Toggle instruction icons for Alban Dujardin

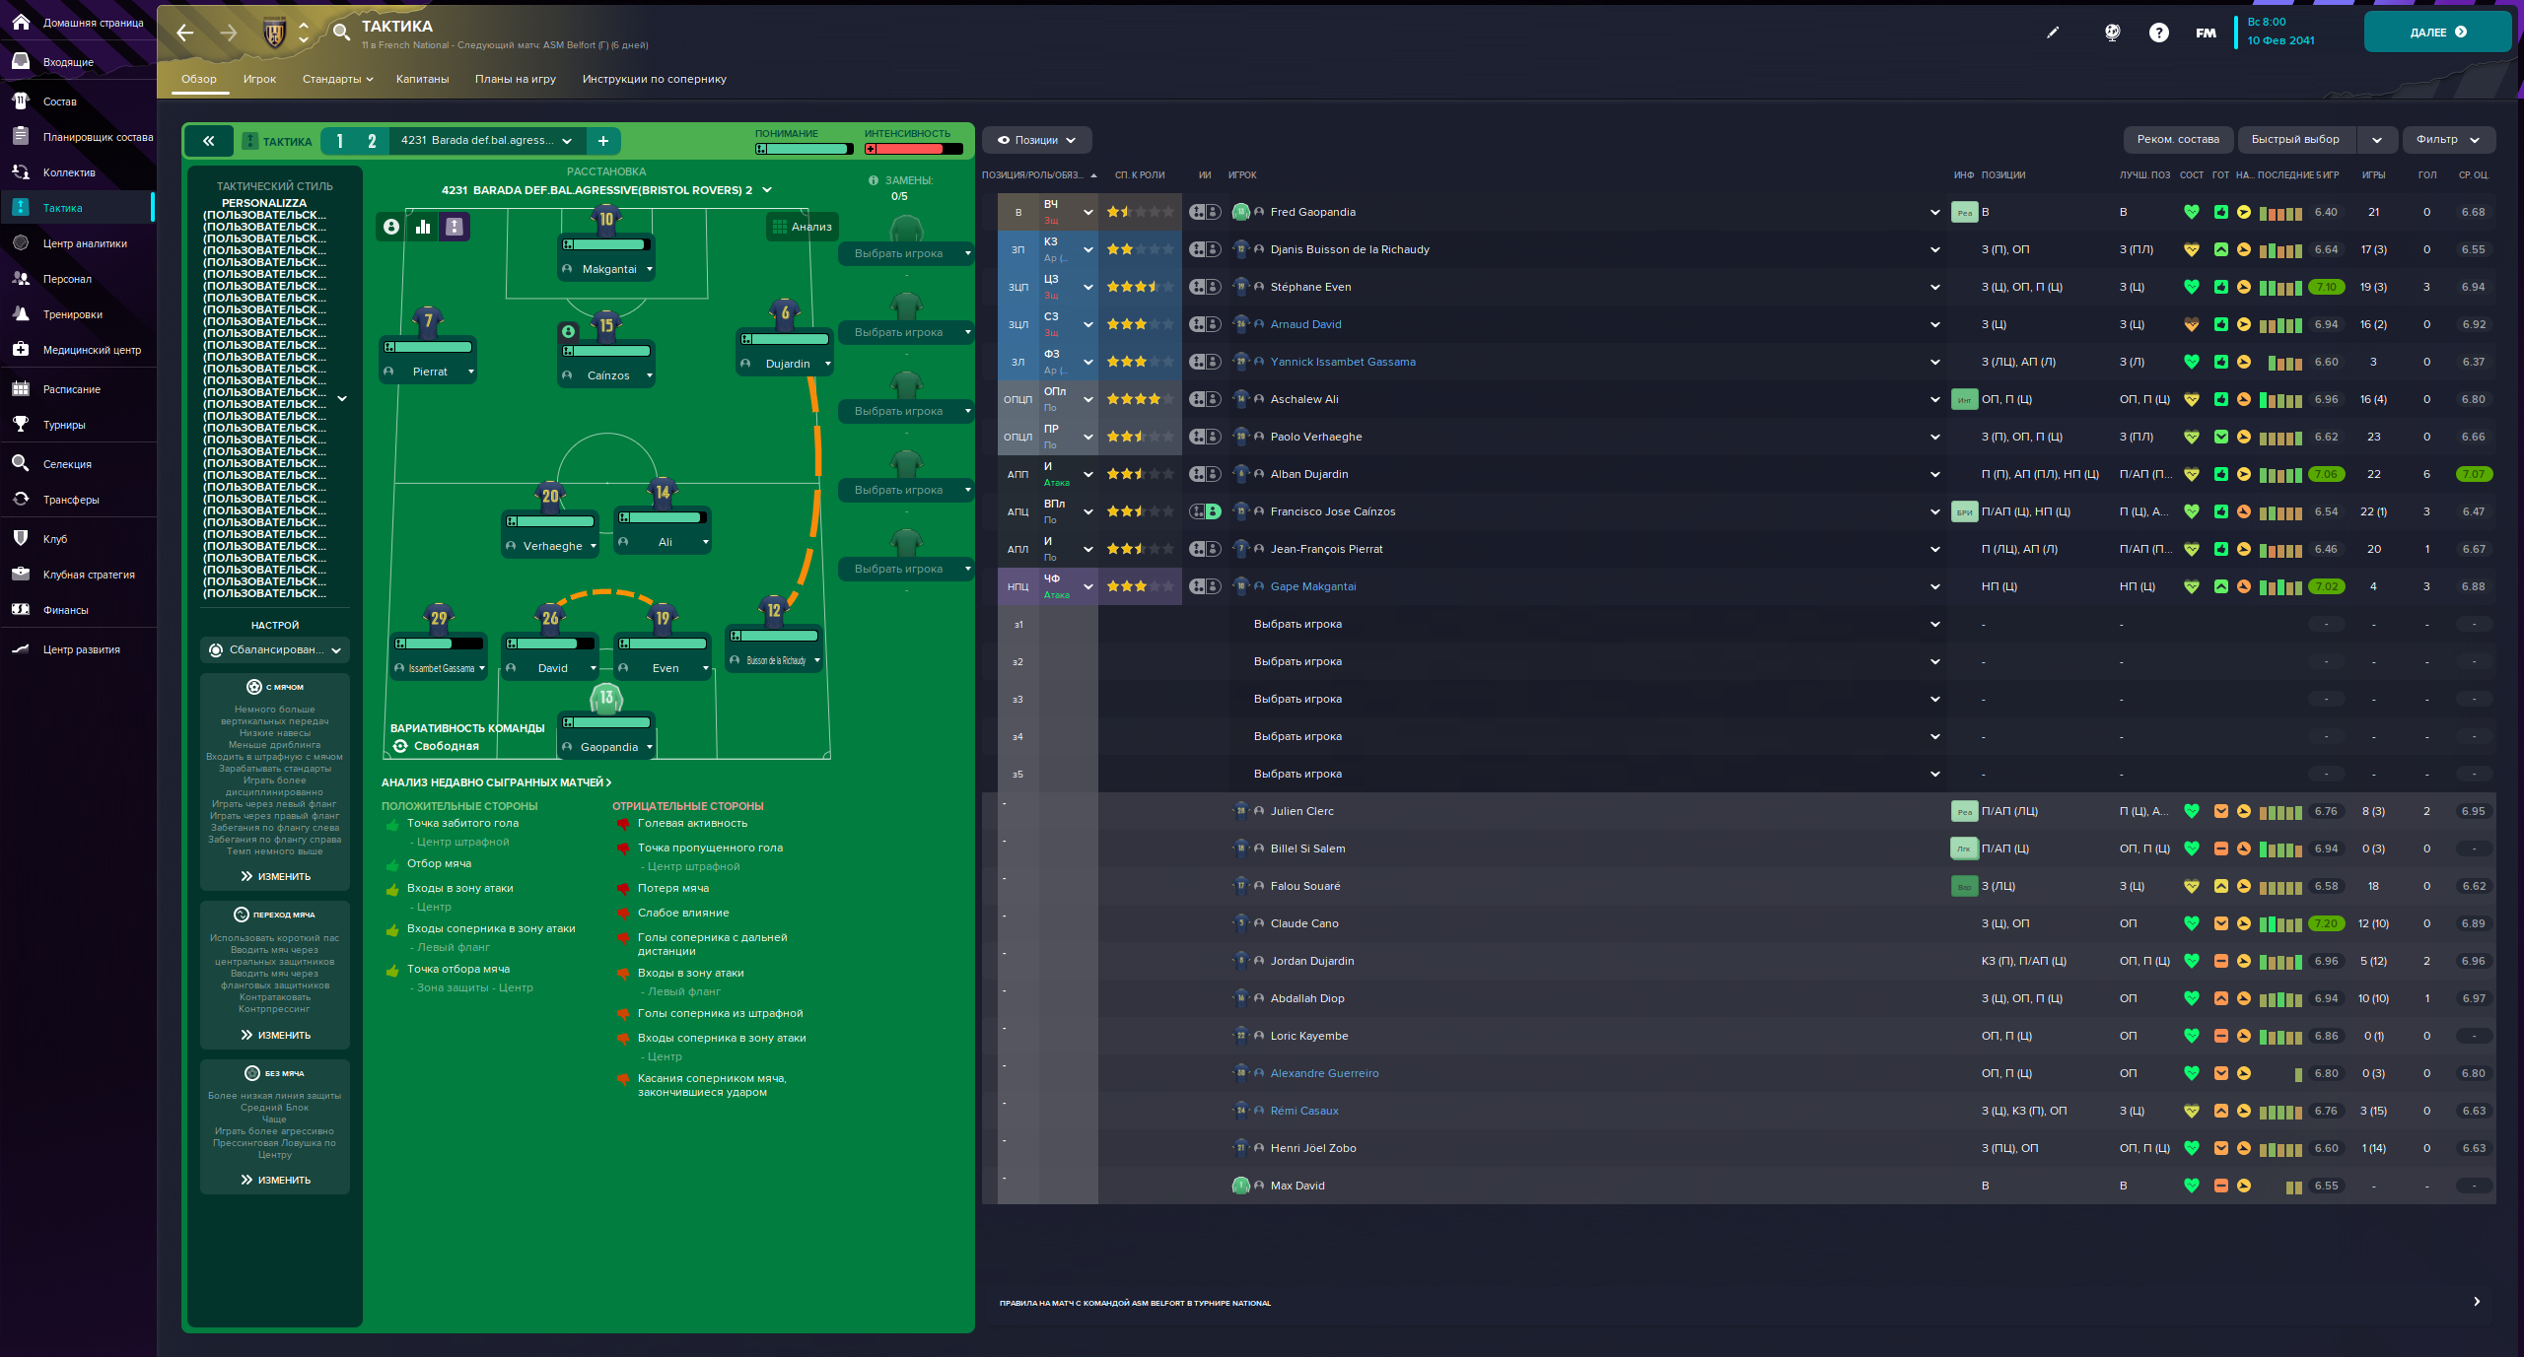(x=1205, y=474)
